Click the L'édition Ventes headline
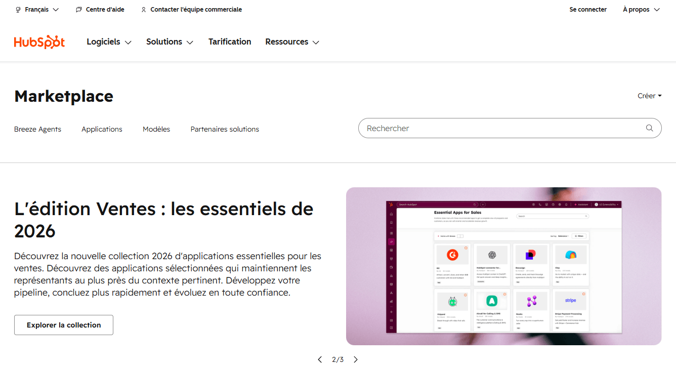Image resolution: width=676 pixels, height=367 pixels. pyautogui.click(x=164, y=220)
